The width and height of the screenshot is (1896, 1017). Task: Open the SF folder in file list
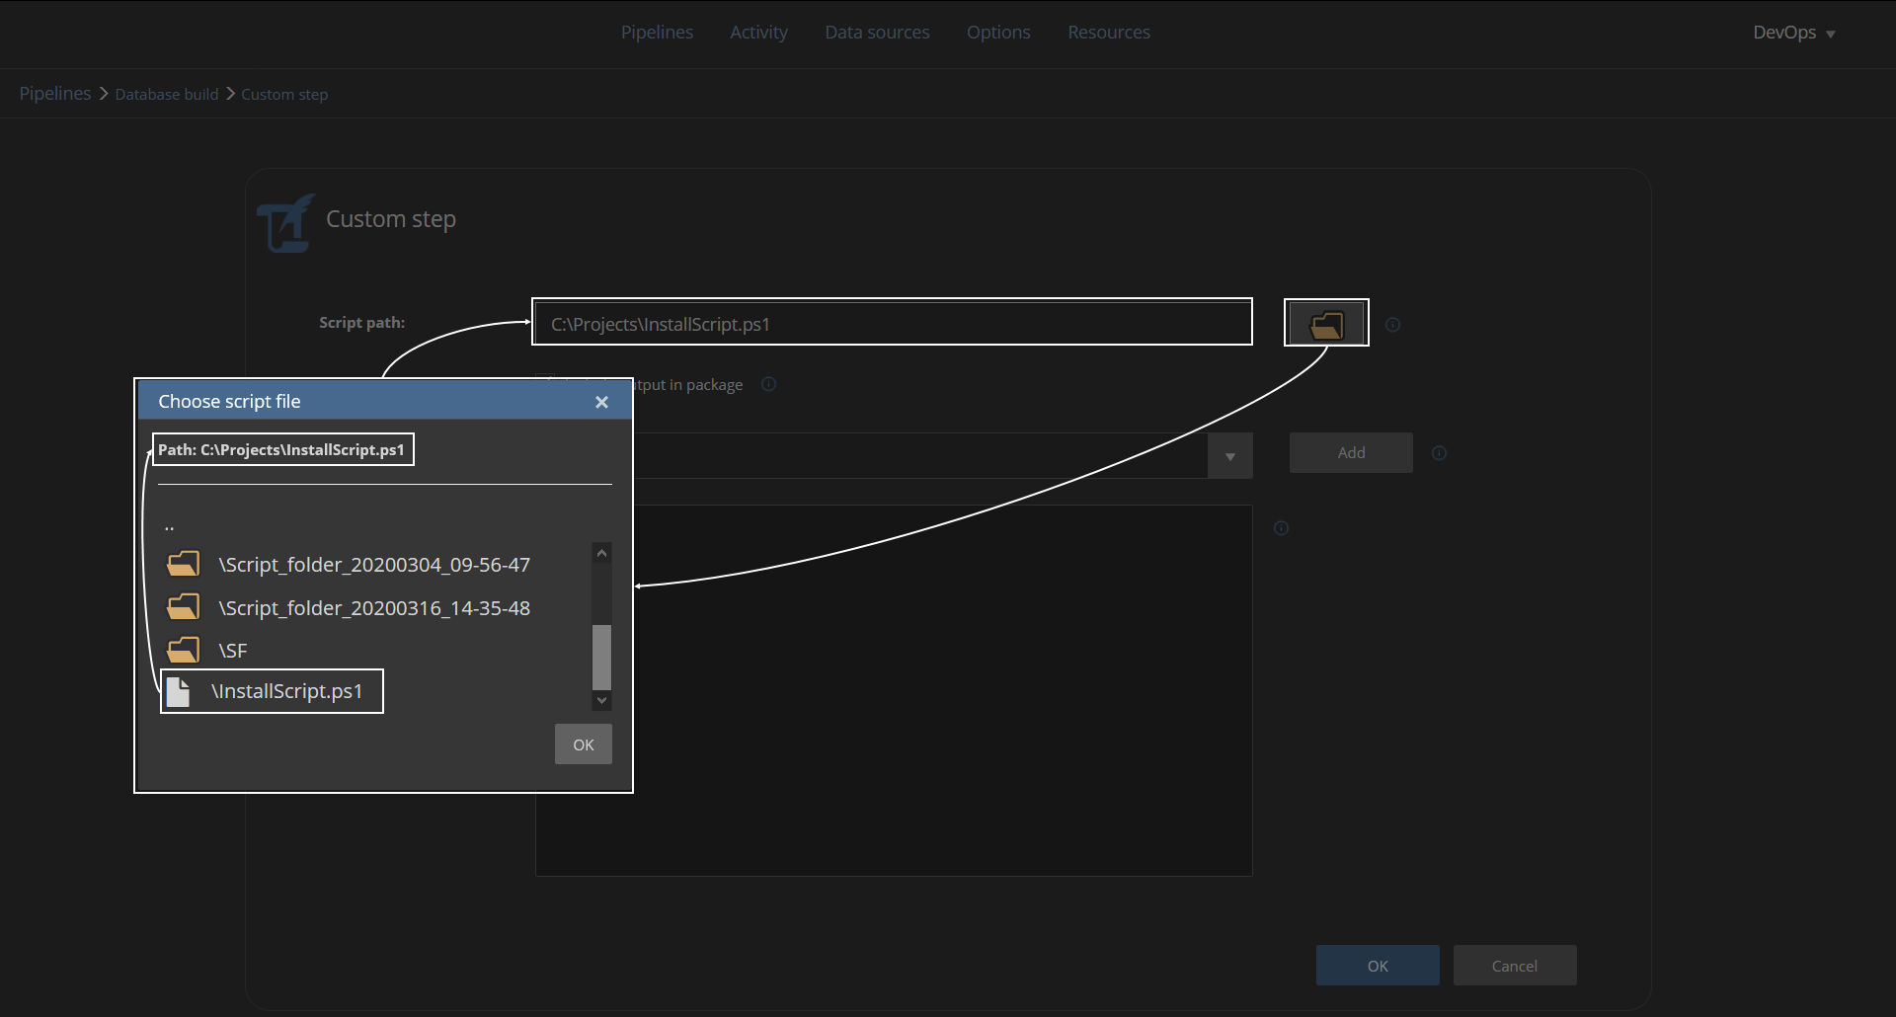pyautogui.click(x=232, y=651)
